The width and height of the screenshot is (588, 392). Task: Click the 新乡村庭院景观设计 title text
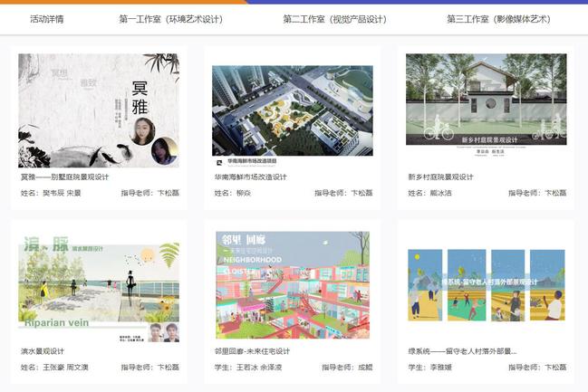[443, 177]
